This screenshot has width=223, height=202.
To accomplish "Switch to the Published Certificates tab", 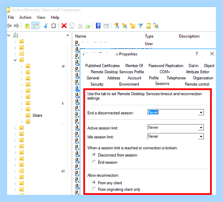I will (103, 66).
